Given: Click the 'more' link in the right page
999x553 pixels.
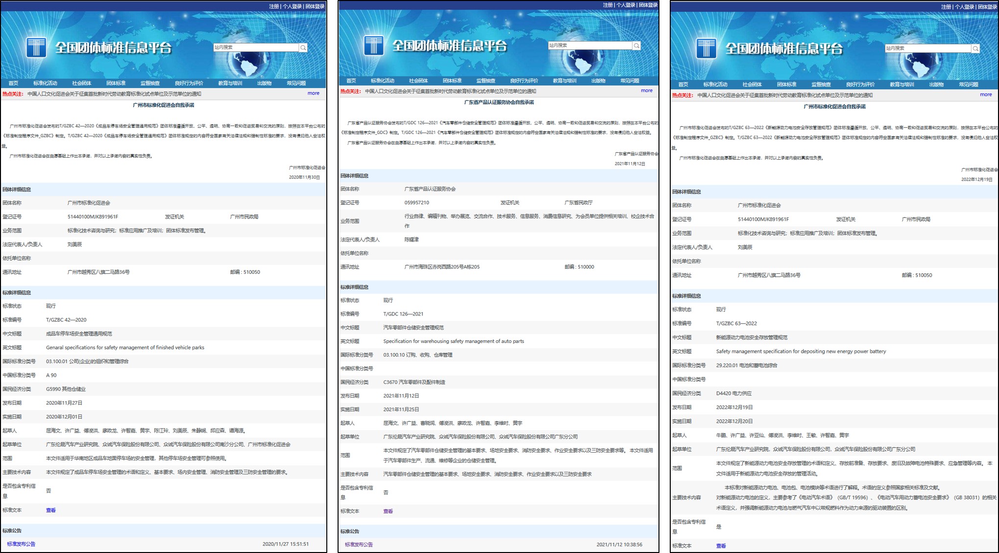Looking at the screenshot, I should [986, 95].
